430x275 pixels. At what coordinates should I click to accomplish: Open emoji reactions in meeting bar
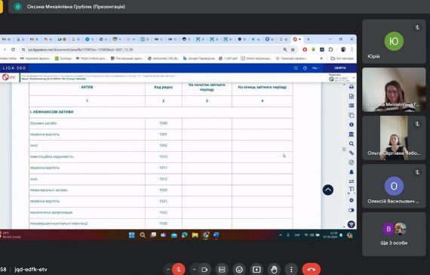[x=239, y=270]
